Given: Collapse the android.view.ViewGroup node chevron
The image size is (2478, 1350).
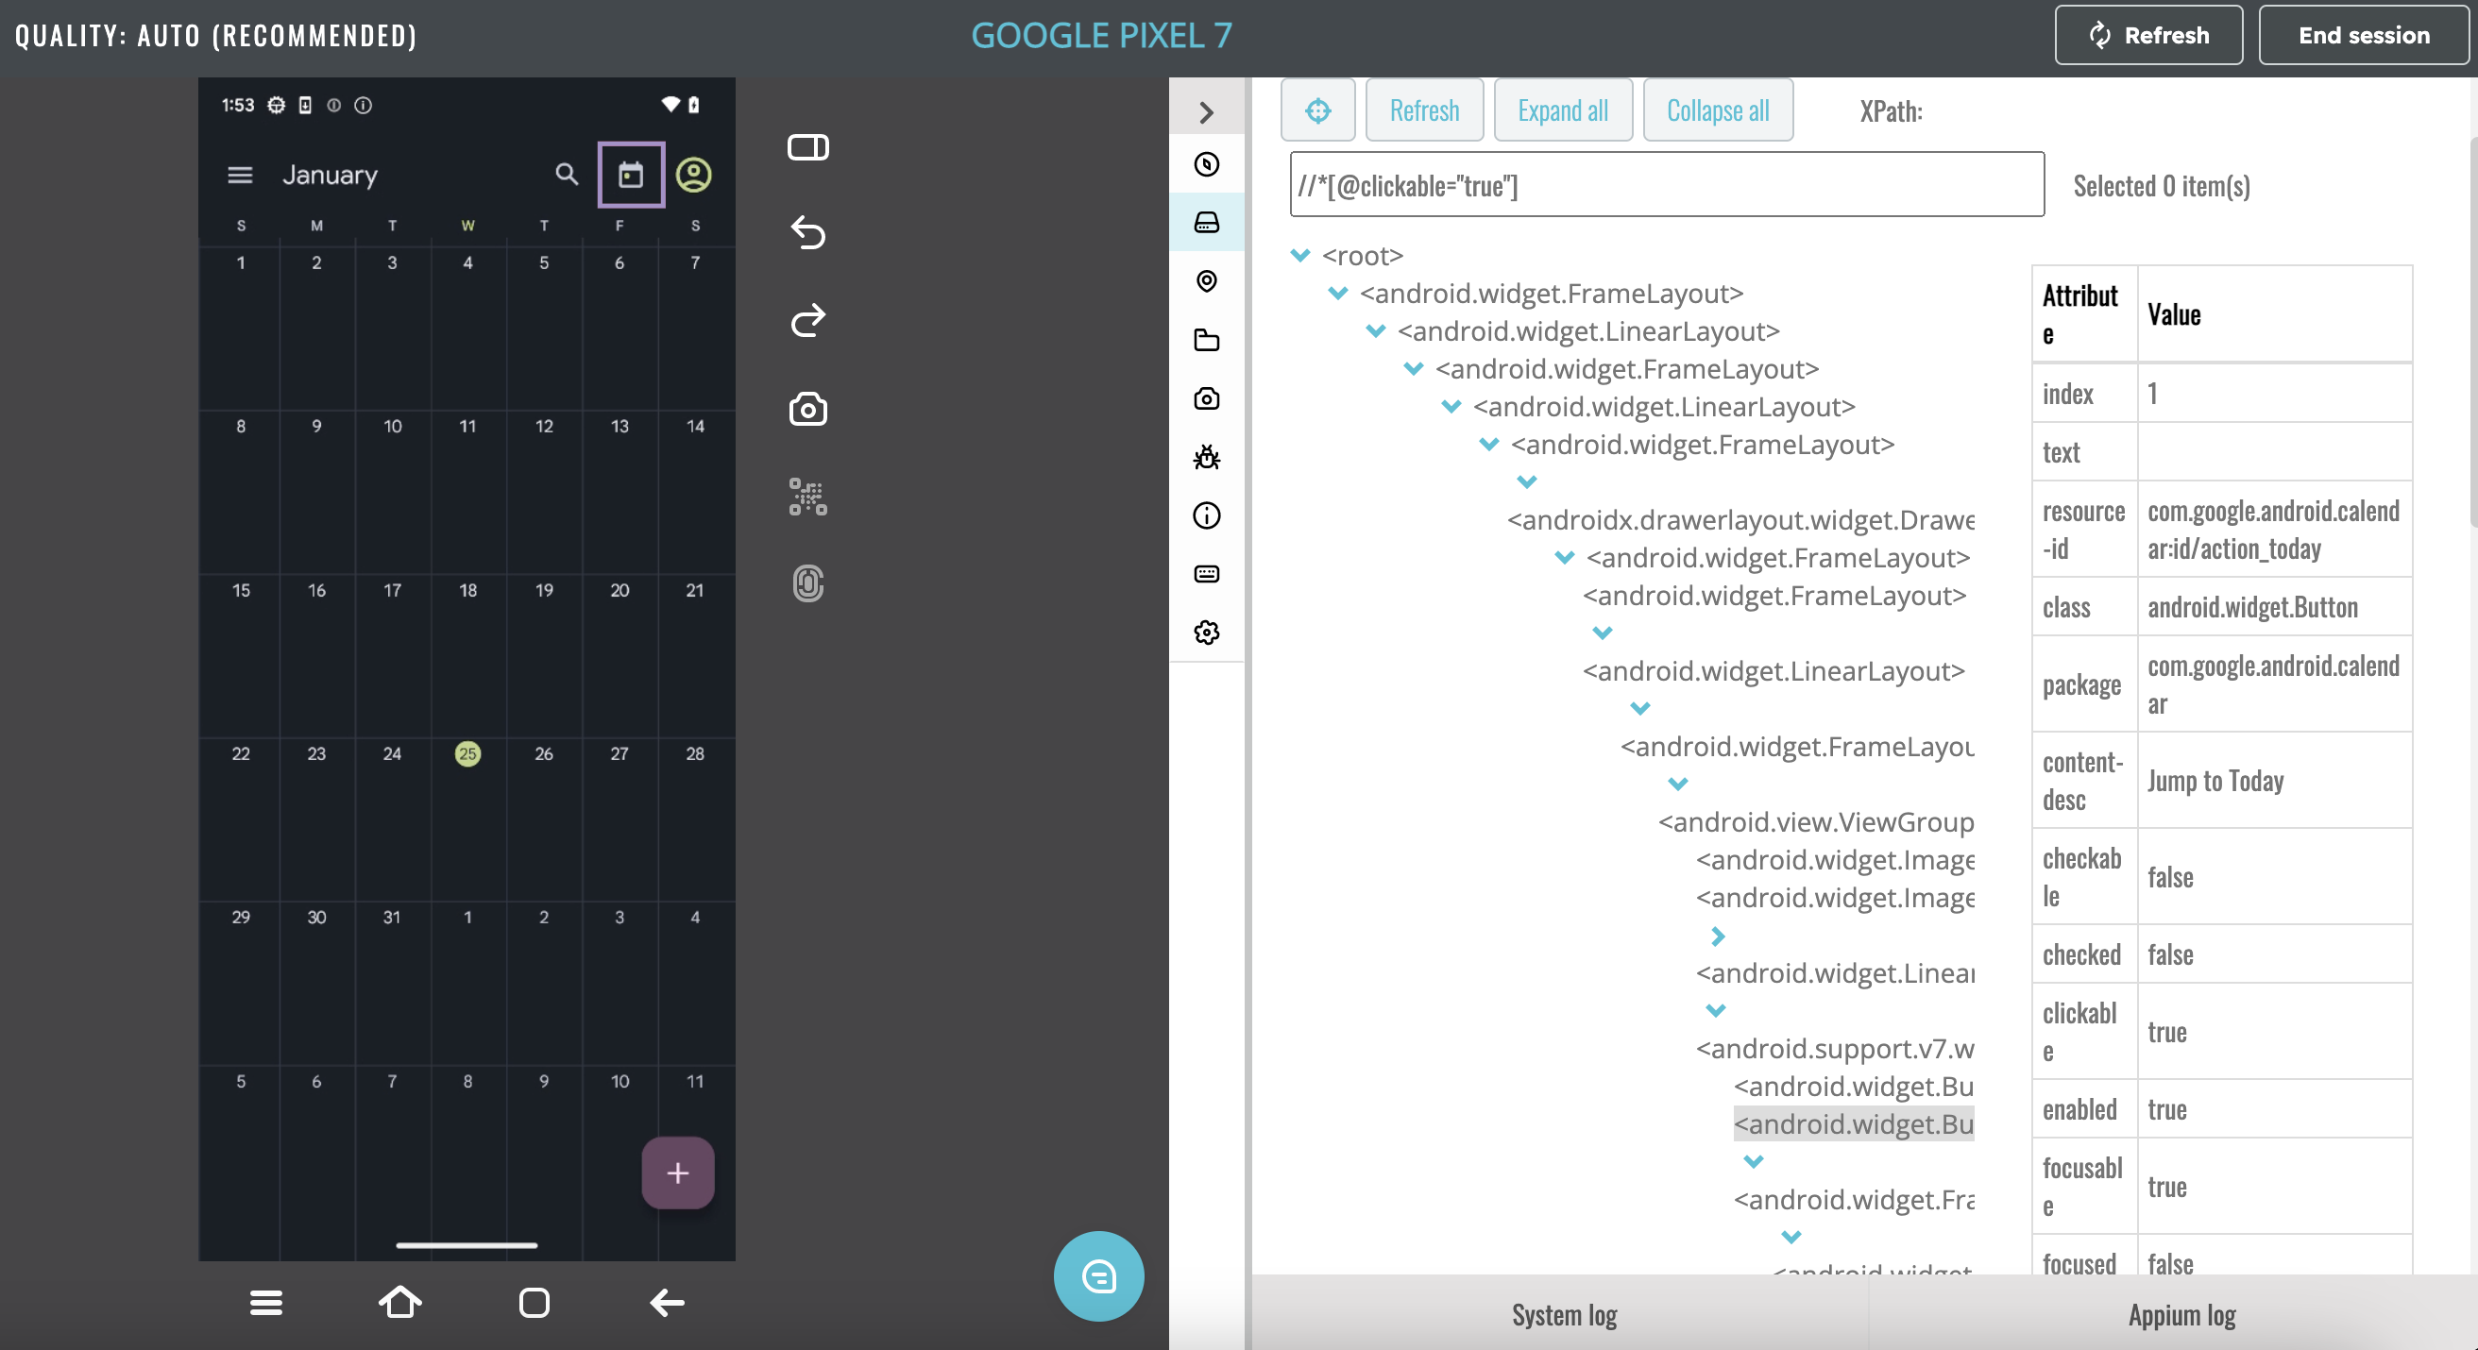Looking at the screenshot, I should pyautogui.click(x=1677, y=785).
